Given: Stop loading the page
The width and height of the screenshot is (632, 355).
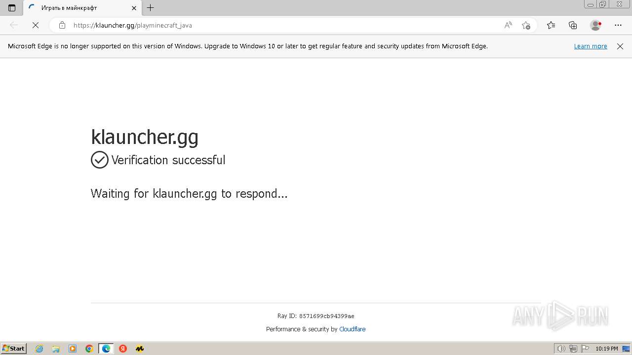Looking at the screenshot, I should (x=36, y=25).
